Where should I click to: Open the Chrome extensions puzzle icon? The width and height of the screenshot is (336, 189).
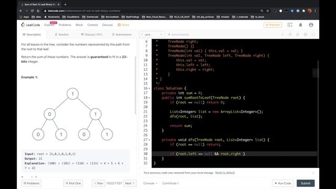pyautogui.click(x=303, y=10)
